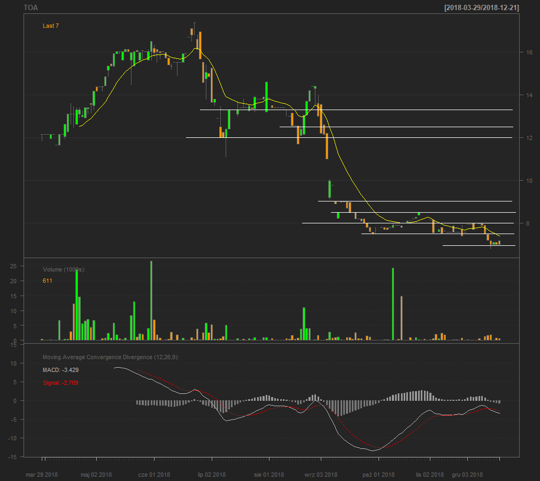Screen dimensions: 540x481
Task: Click the price axis label 8
Action: 528,223
